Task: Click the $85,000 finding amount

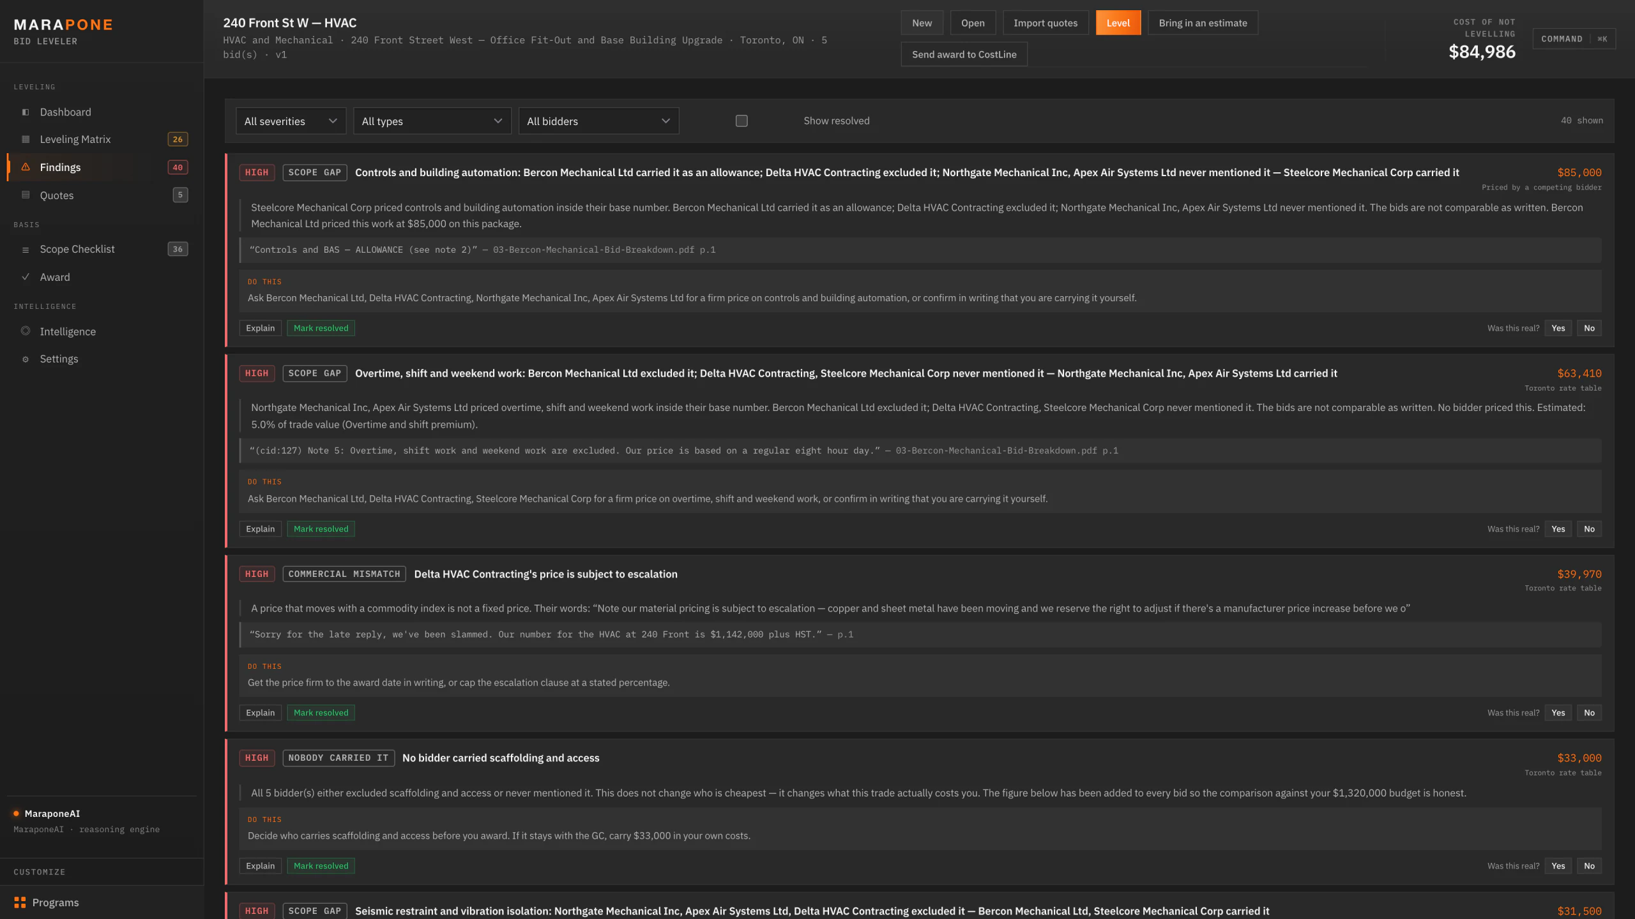Action: tap(1579, 172)
